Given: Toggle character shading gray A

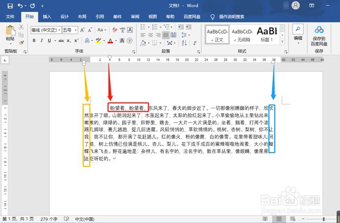Looking at the screenshot, I should pyautogui.click(x=122, y=40).
